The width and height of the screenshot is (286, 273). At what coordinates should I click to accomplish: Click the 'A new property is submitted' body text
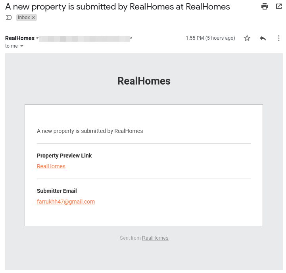pyautogui.click(x=90, y=131)
